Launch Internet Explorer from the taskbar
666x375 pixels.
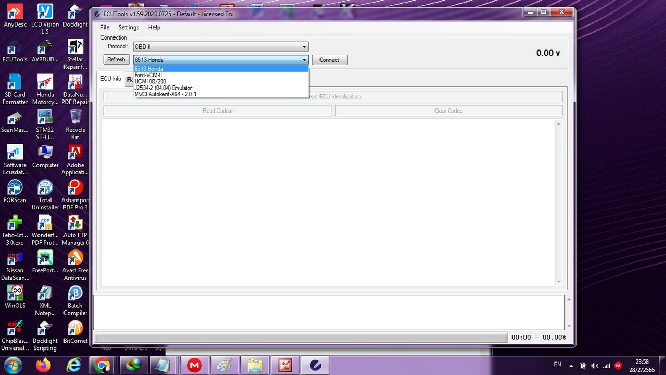tap(73, 366)
